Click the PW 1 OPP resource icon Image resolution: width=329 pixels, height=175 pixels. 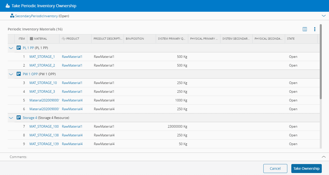(x=18, y=74)
